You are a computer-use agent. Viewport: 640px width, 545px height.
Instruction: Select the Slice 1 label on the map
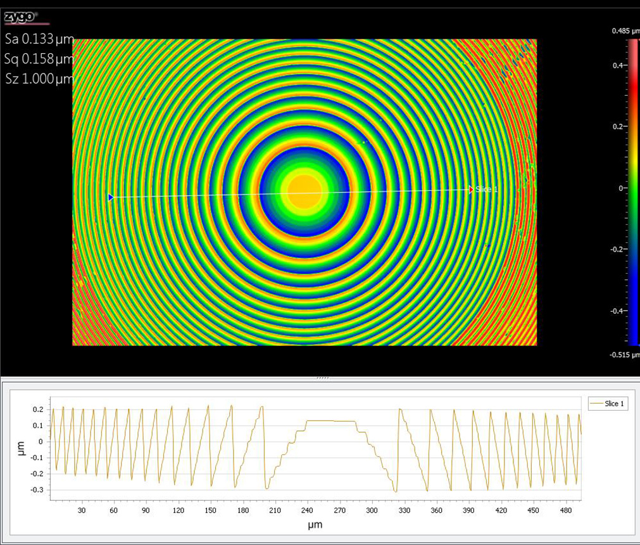(487, 189)
